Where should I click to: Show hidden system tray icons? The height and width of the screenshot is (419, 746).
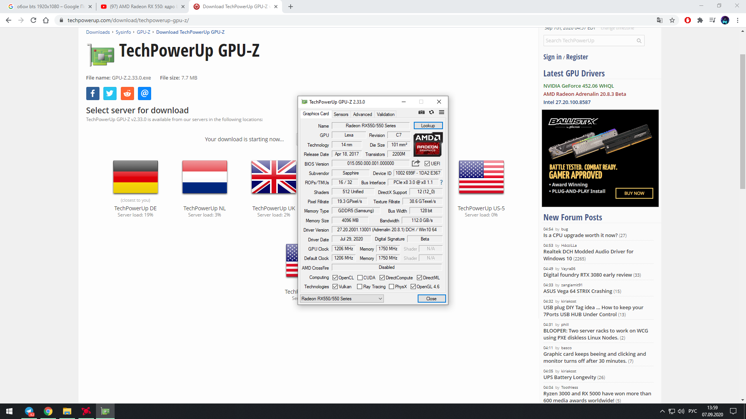pos(662,411)
